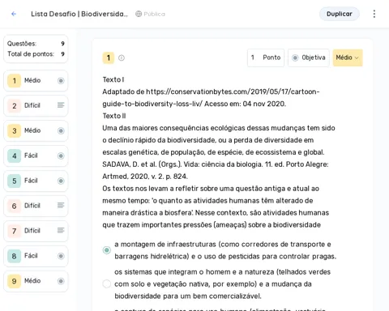Open question 1 Médio in sidebar
389x311 pixels.
pyautogui.click(x=36, y=80)
